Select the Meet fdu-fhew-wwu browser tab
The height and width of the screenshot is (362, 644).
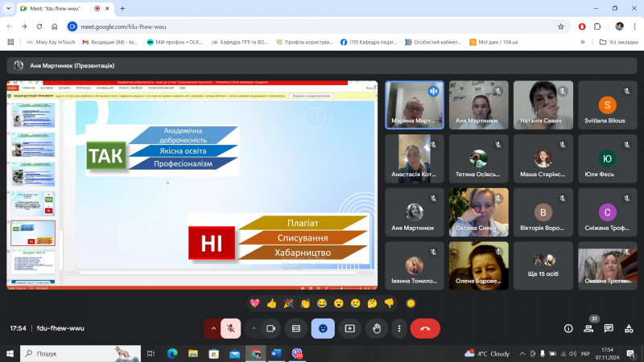56,8
